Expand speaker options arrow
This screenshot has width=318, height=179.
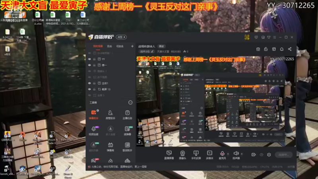coord(242,154)
